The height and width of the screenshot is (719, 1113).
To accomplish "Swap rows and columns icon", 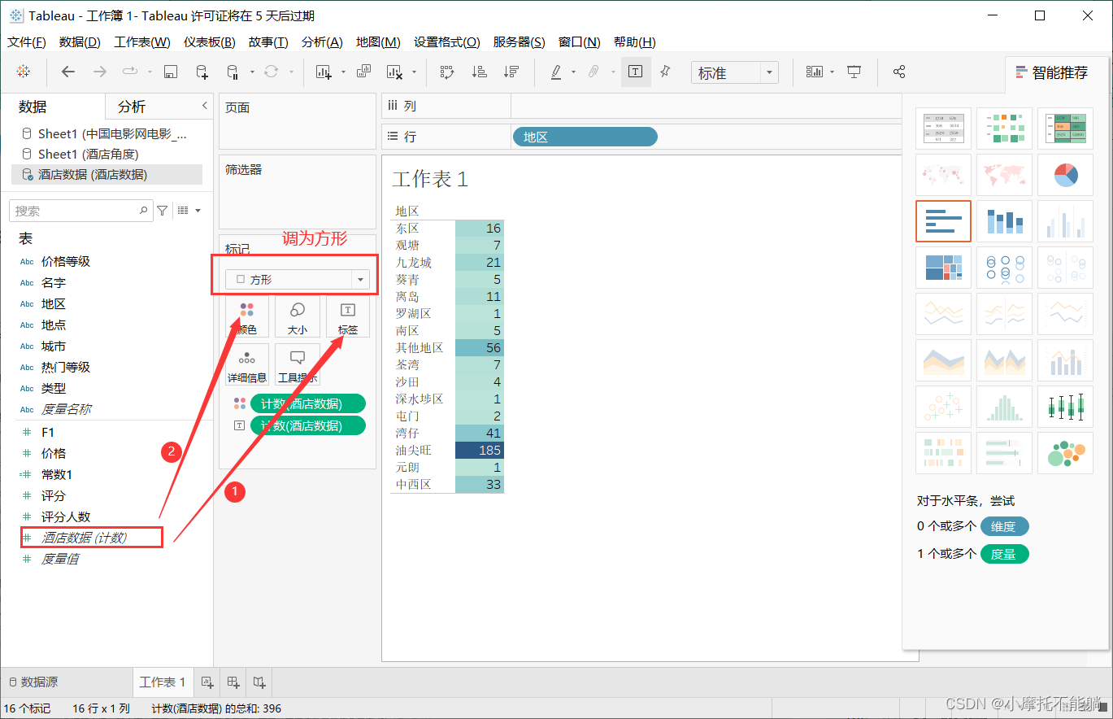I will (x=447, y=72).
